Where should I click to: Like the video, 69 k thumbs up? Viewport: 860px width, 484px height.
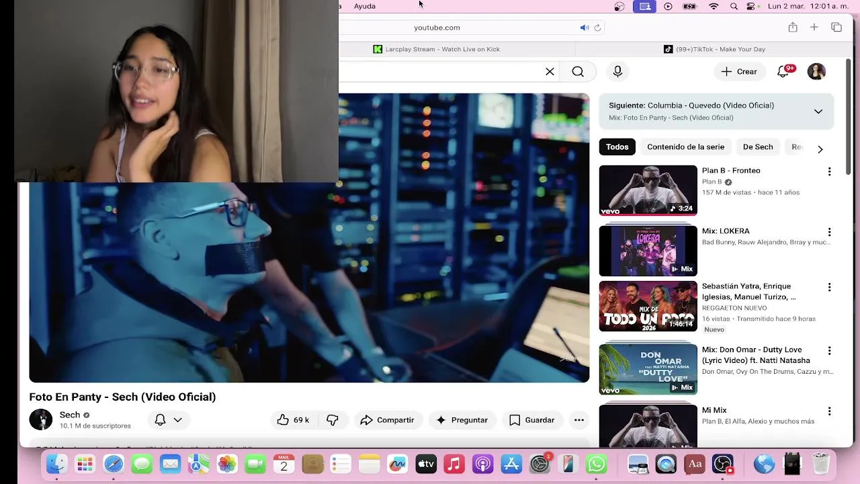[294, 420]
